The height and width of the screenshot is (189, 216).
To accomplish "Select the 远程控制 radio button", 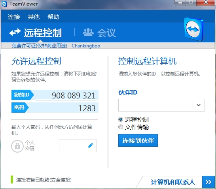I will 121,119.
